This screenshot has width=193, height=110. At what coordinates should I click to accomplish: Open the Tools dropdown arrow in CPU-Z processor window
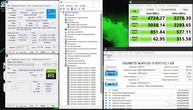pos(36,52)
